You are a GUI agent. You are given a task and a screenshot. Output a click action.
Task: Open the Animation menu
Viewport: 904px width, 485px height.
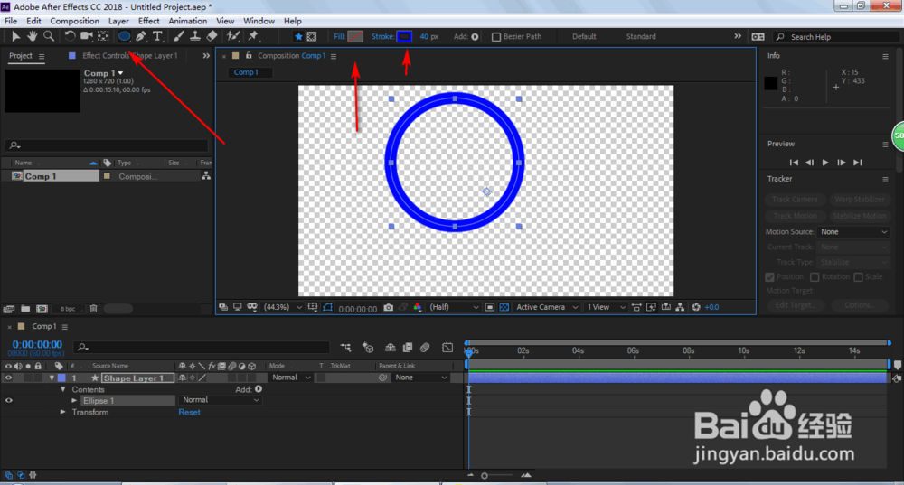(x=187, y=21)
